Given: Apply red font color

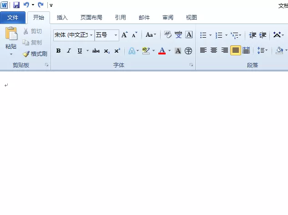Looking at the screenshot, I should tap(162, 51).
